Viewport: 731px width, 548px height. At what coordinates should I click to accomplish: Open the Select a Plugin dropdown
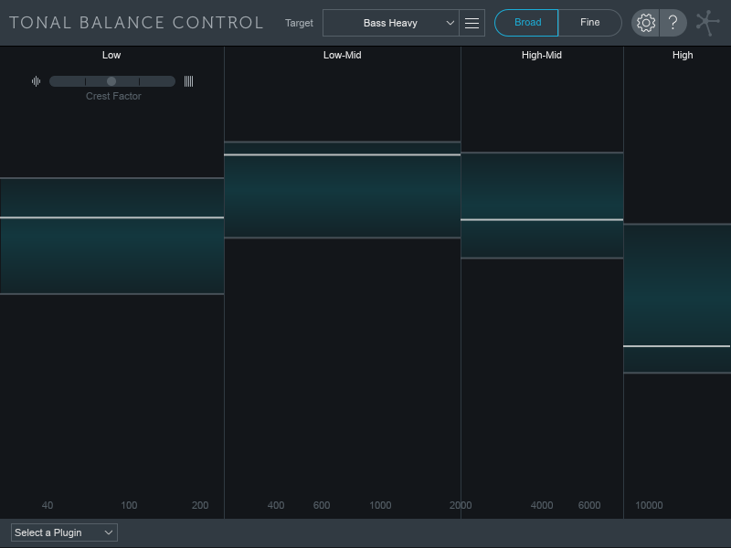(x=64, y=532)
